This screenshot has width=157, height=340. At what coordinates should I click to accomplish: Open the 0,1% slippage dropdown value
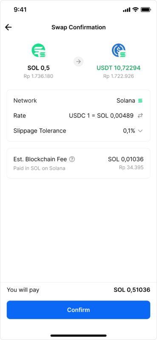129,131
